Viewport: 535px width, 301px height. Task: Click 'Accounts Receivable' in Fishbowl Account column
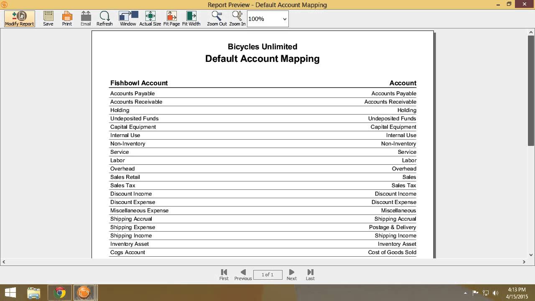(136, 102)
